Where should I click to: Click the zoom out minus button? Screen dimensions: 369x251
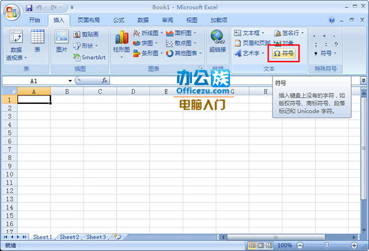(300, 245)
